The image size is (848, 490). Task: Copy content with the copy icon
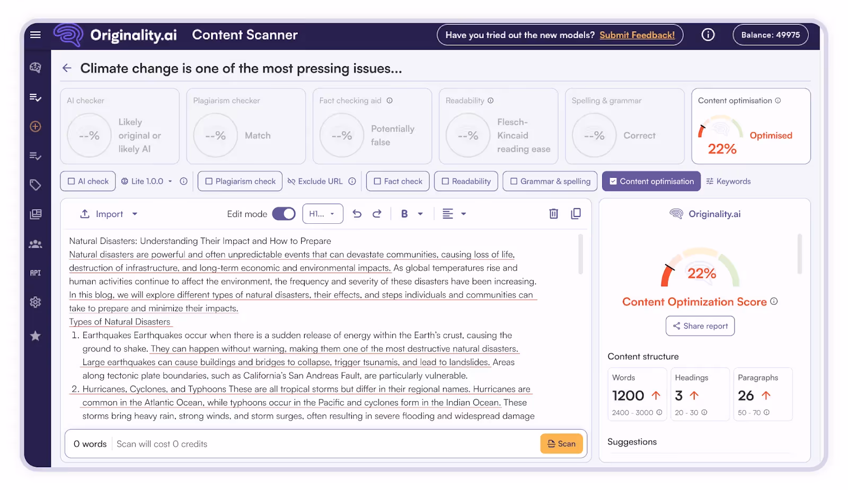click(576, 213)
